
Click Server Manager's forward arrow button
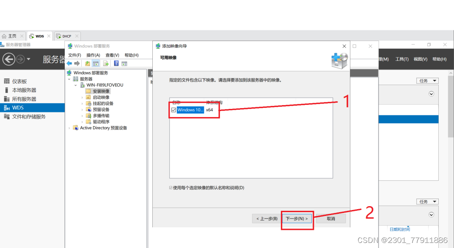[20, 59]
